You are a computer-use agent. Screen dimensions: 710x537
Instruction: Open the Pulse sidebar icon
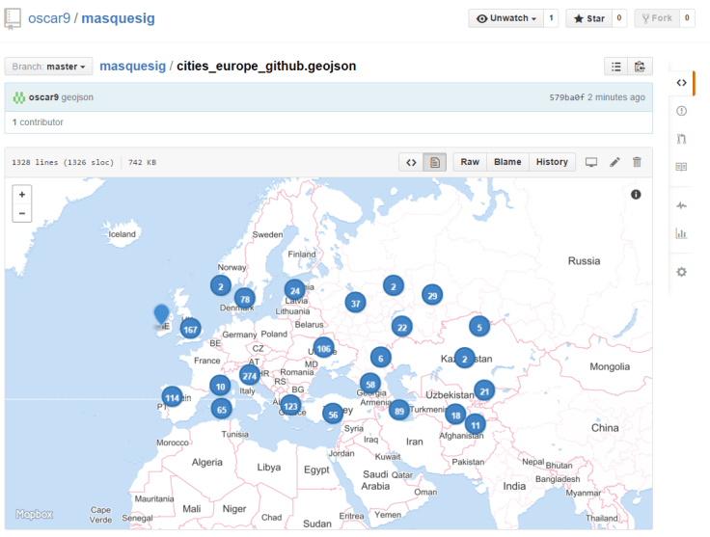click(x=681, y=205)
